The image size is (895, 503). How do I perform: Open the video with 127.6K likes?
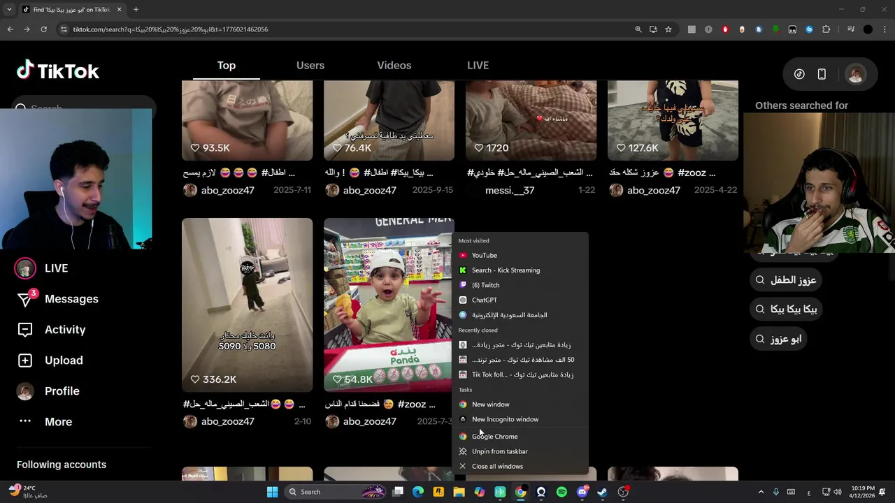coord(673,120)
